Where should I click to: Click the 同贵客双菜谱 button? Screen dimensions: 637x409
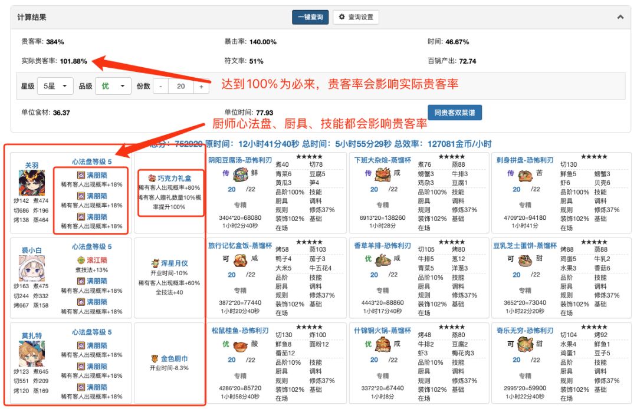click(x=455, y=113)
